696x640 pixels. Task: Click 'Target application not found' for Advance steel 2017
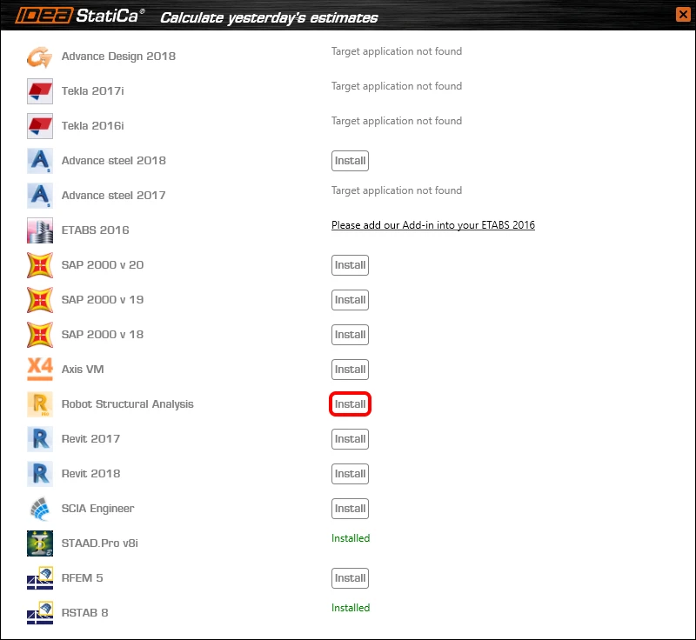(x=397, y=190)
